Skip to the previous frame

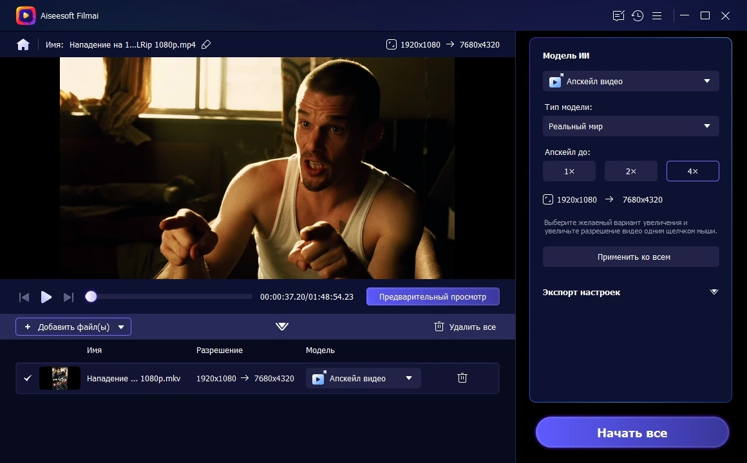(x=24, y=297)
